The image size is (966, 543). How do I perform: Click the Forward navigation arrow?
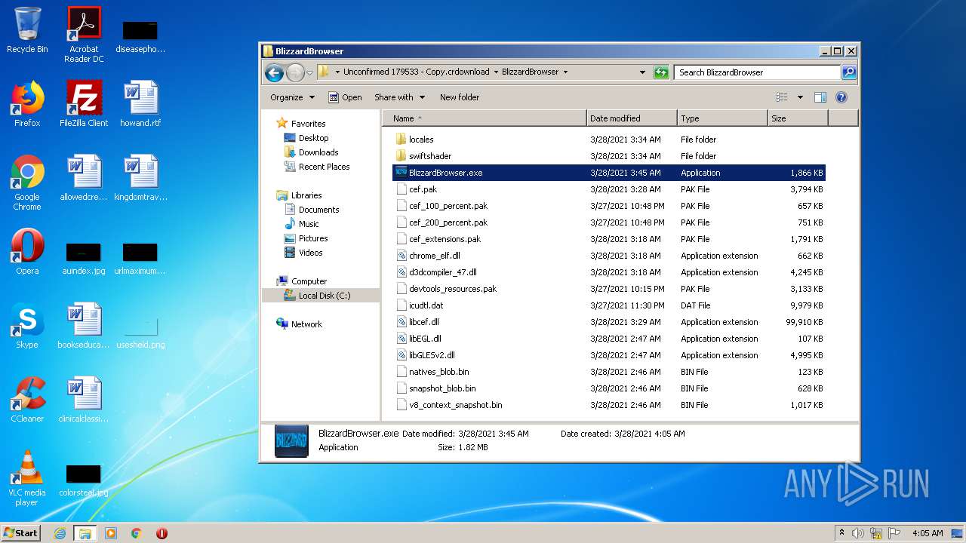click(x=295, y=72)
